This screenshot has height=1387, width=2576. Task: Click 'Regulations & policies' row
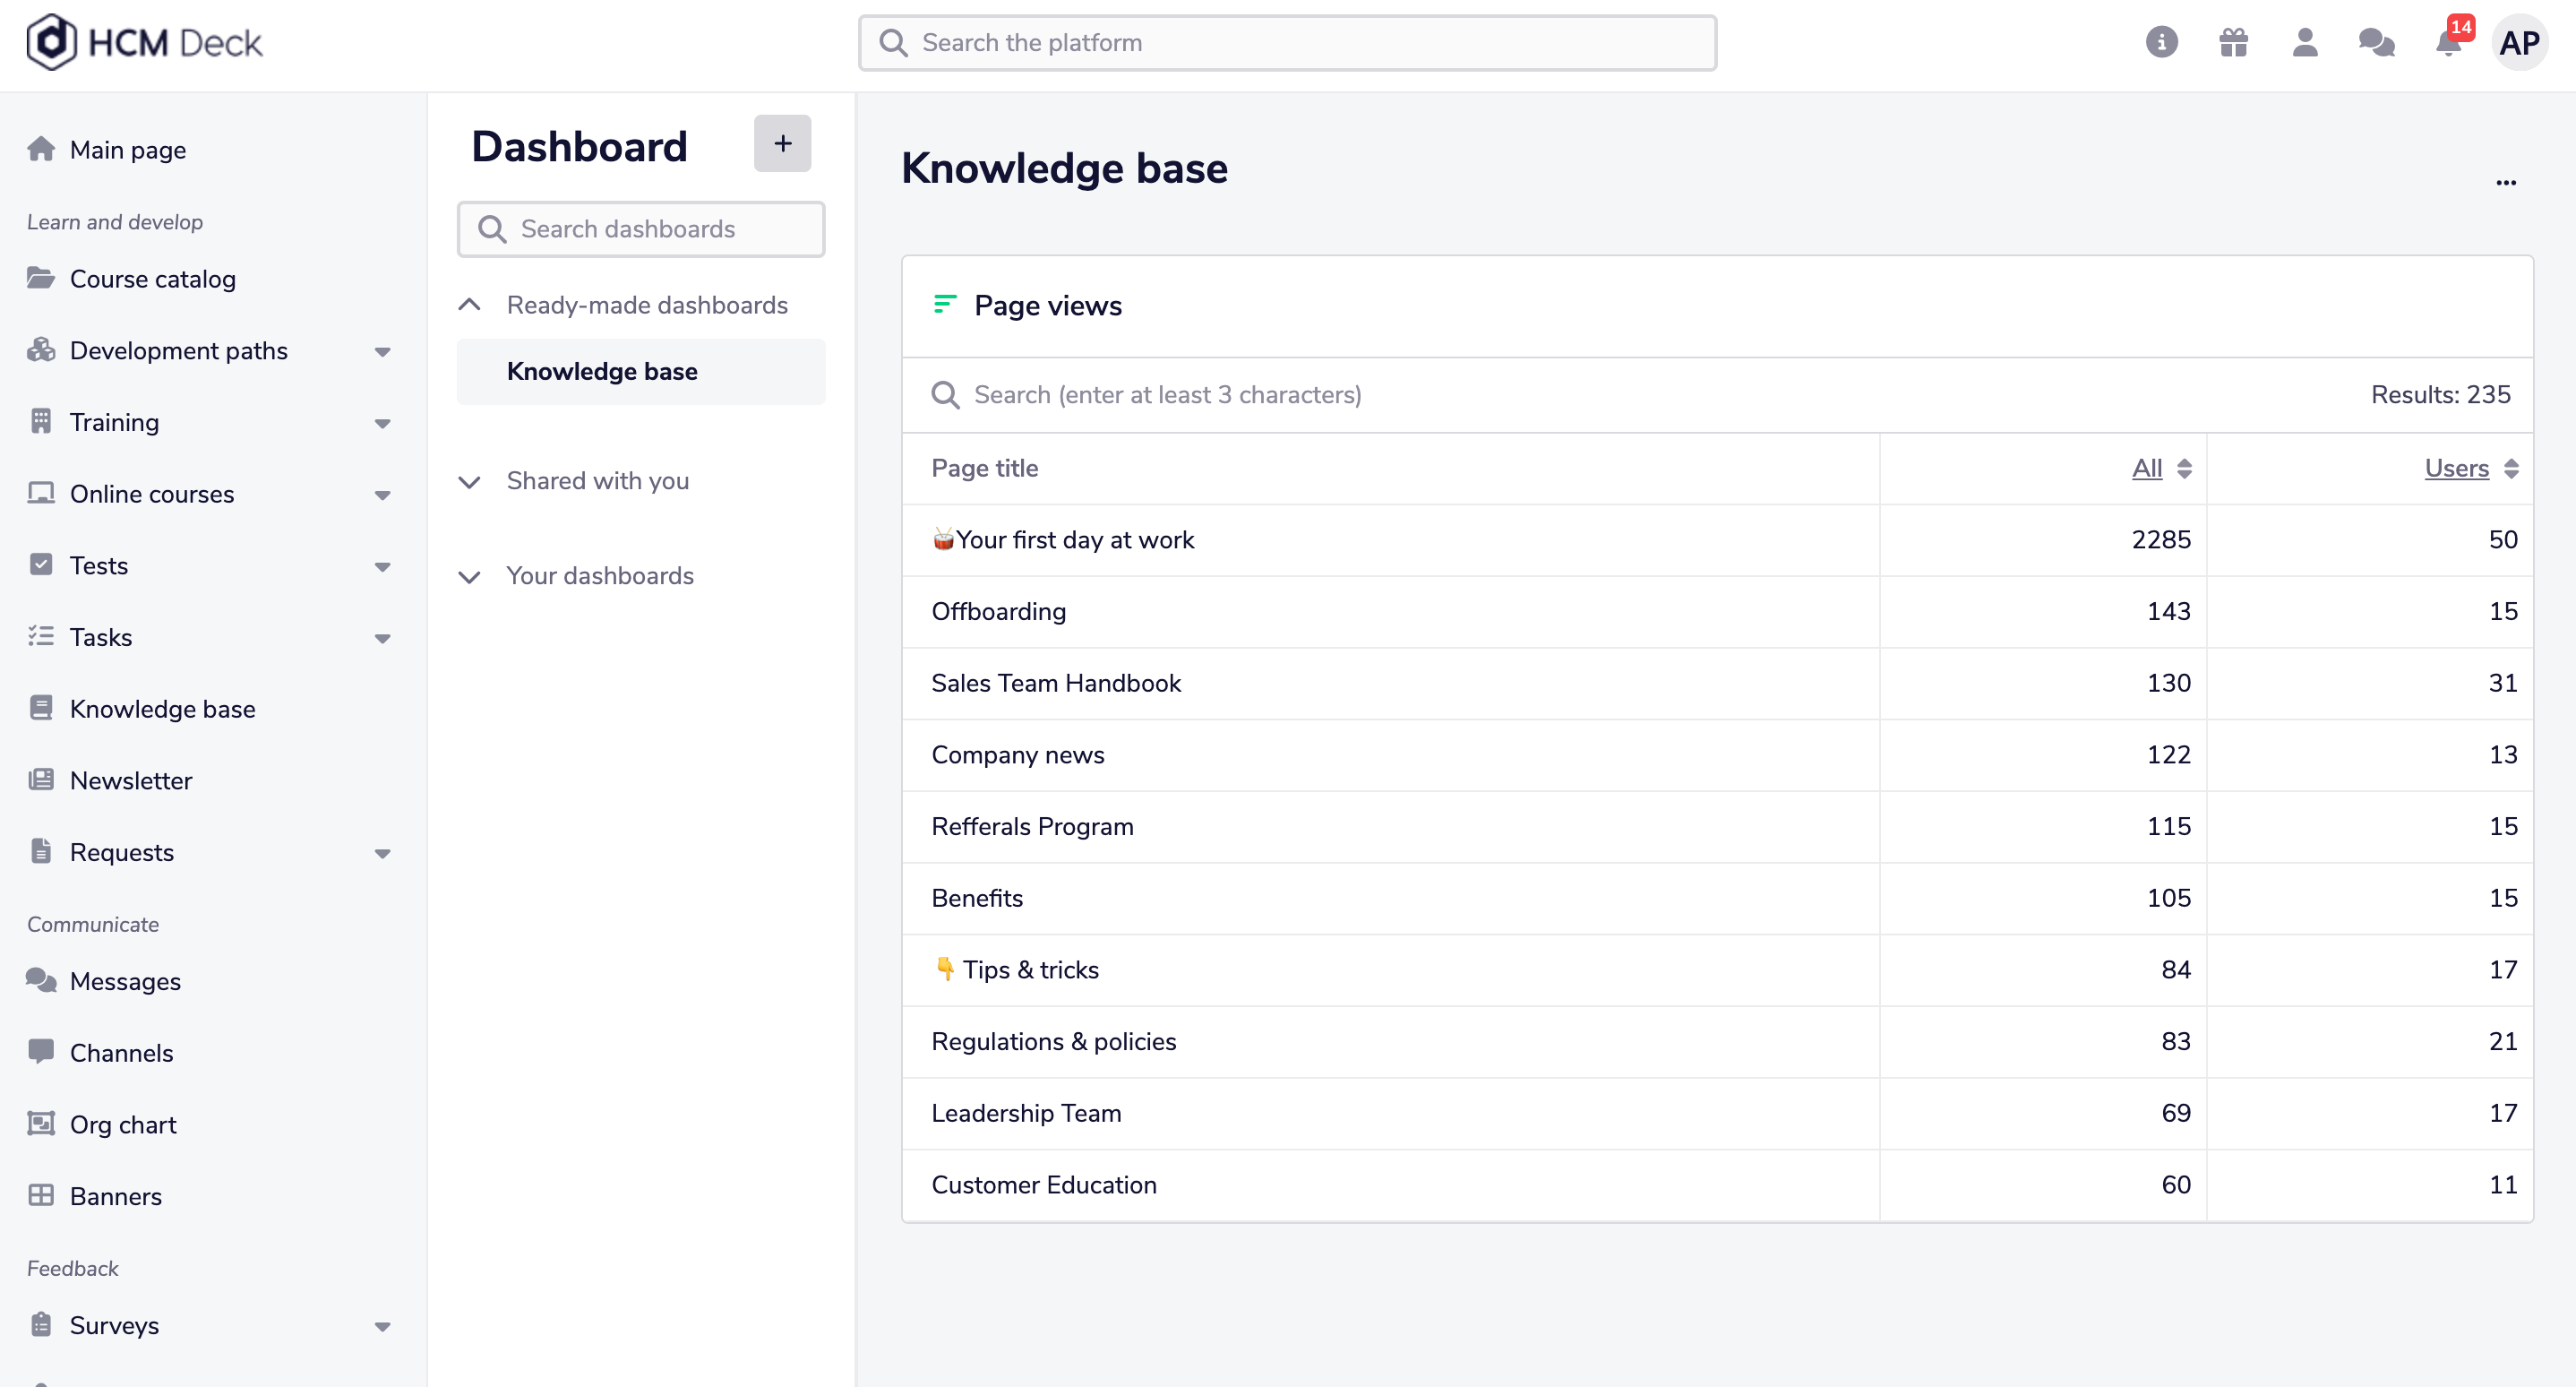coord(1717,1042)
